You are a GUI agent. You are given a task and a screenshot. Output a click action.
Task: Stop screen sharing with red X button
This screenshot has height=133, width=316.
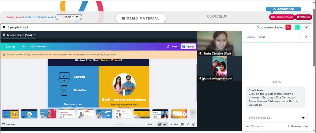(288, 27)
